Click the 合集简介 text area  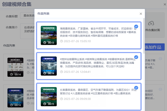point(27,31)
